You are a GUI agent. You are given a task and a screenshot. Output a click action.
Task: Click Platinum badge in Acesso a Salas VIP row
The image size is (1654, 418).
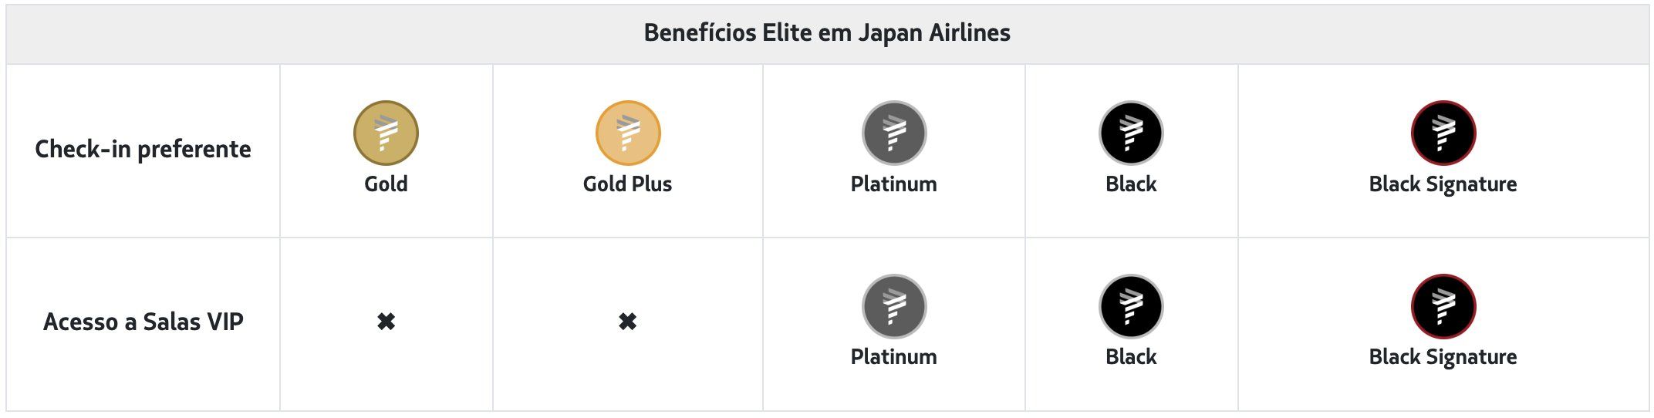pyautogui.click(x=894, y=306)
